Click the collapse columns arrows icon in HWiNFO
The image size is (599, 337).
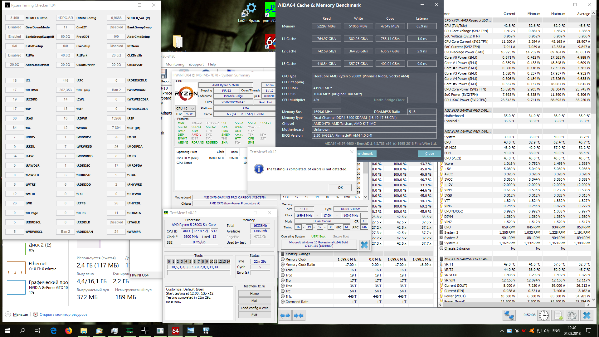tap(299, 315)
